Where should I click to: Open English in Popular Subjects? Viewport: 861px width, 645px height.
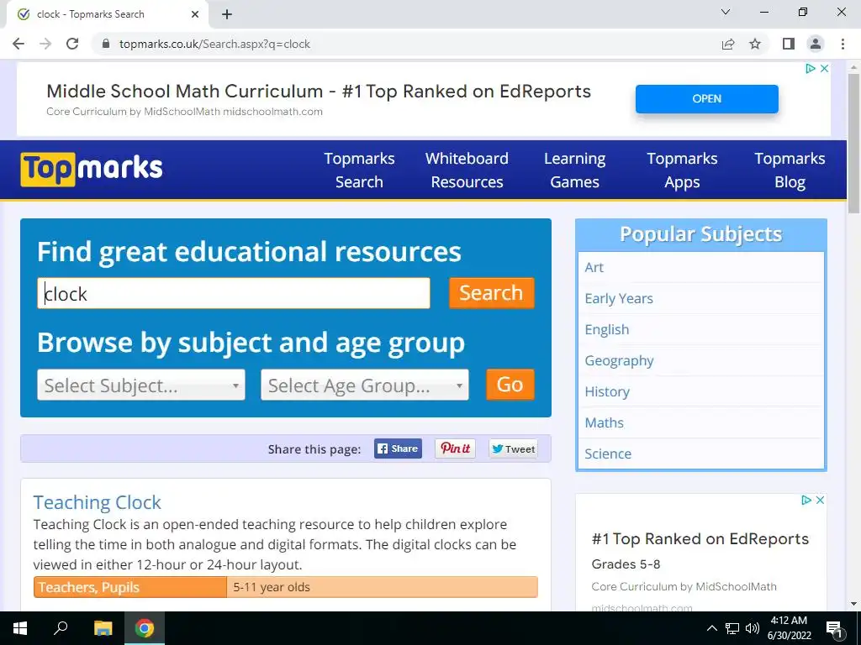pyautogui.click(x=607, y=329)
